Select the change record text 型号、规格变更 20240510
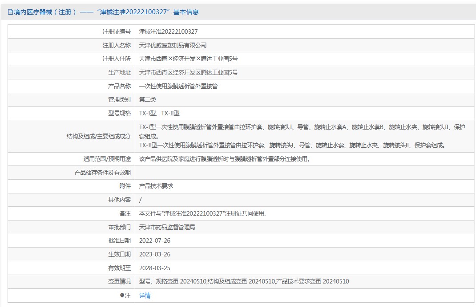 click(173, 282)
